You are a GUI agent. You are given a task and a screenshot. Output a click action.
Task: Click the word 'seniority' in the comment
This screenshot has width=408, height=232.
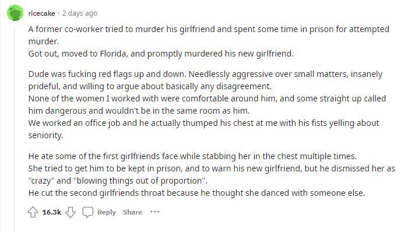45,135
